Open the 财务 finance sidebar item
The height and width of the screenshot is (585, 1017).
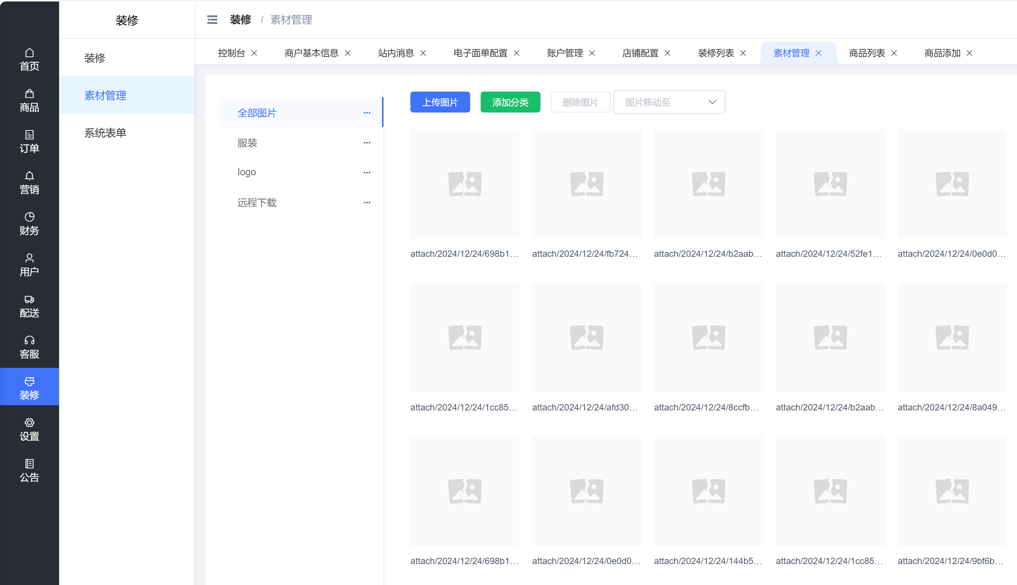click(29, 224)
